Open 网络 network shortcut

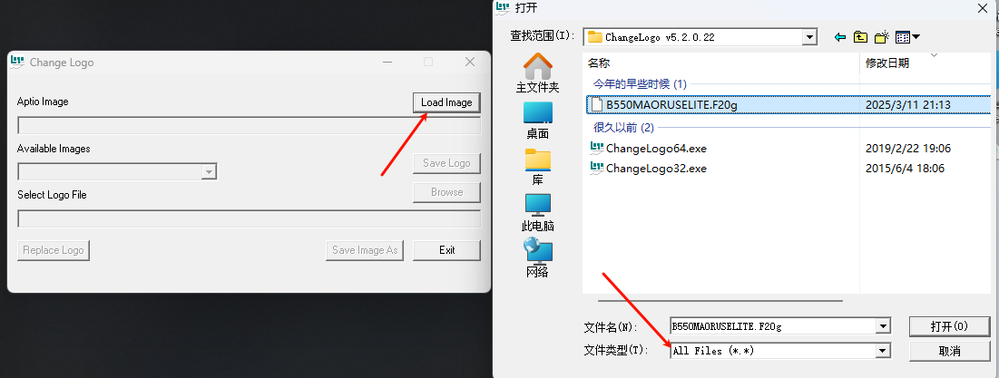click(537, 259)
